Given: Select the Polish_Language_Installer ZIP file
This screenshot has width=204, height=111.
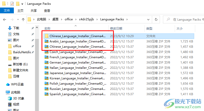Looking at the screenshot, I should pos(119,84).
